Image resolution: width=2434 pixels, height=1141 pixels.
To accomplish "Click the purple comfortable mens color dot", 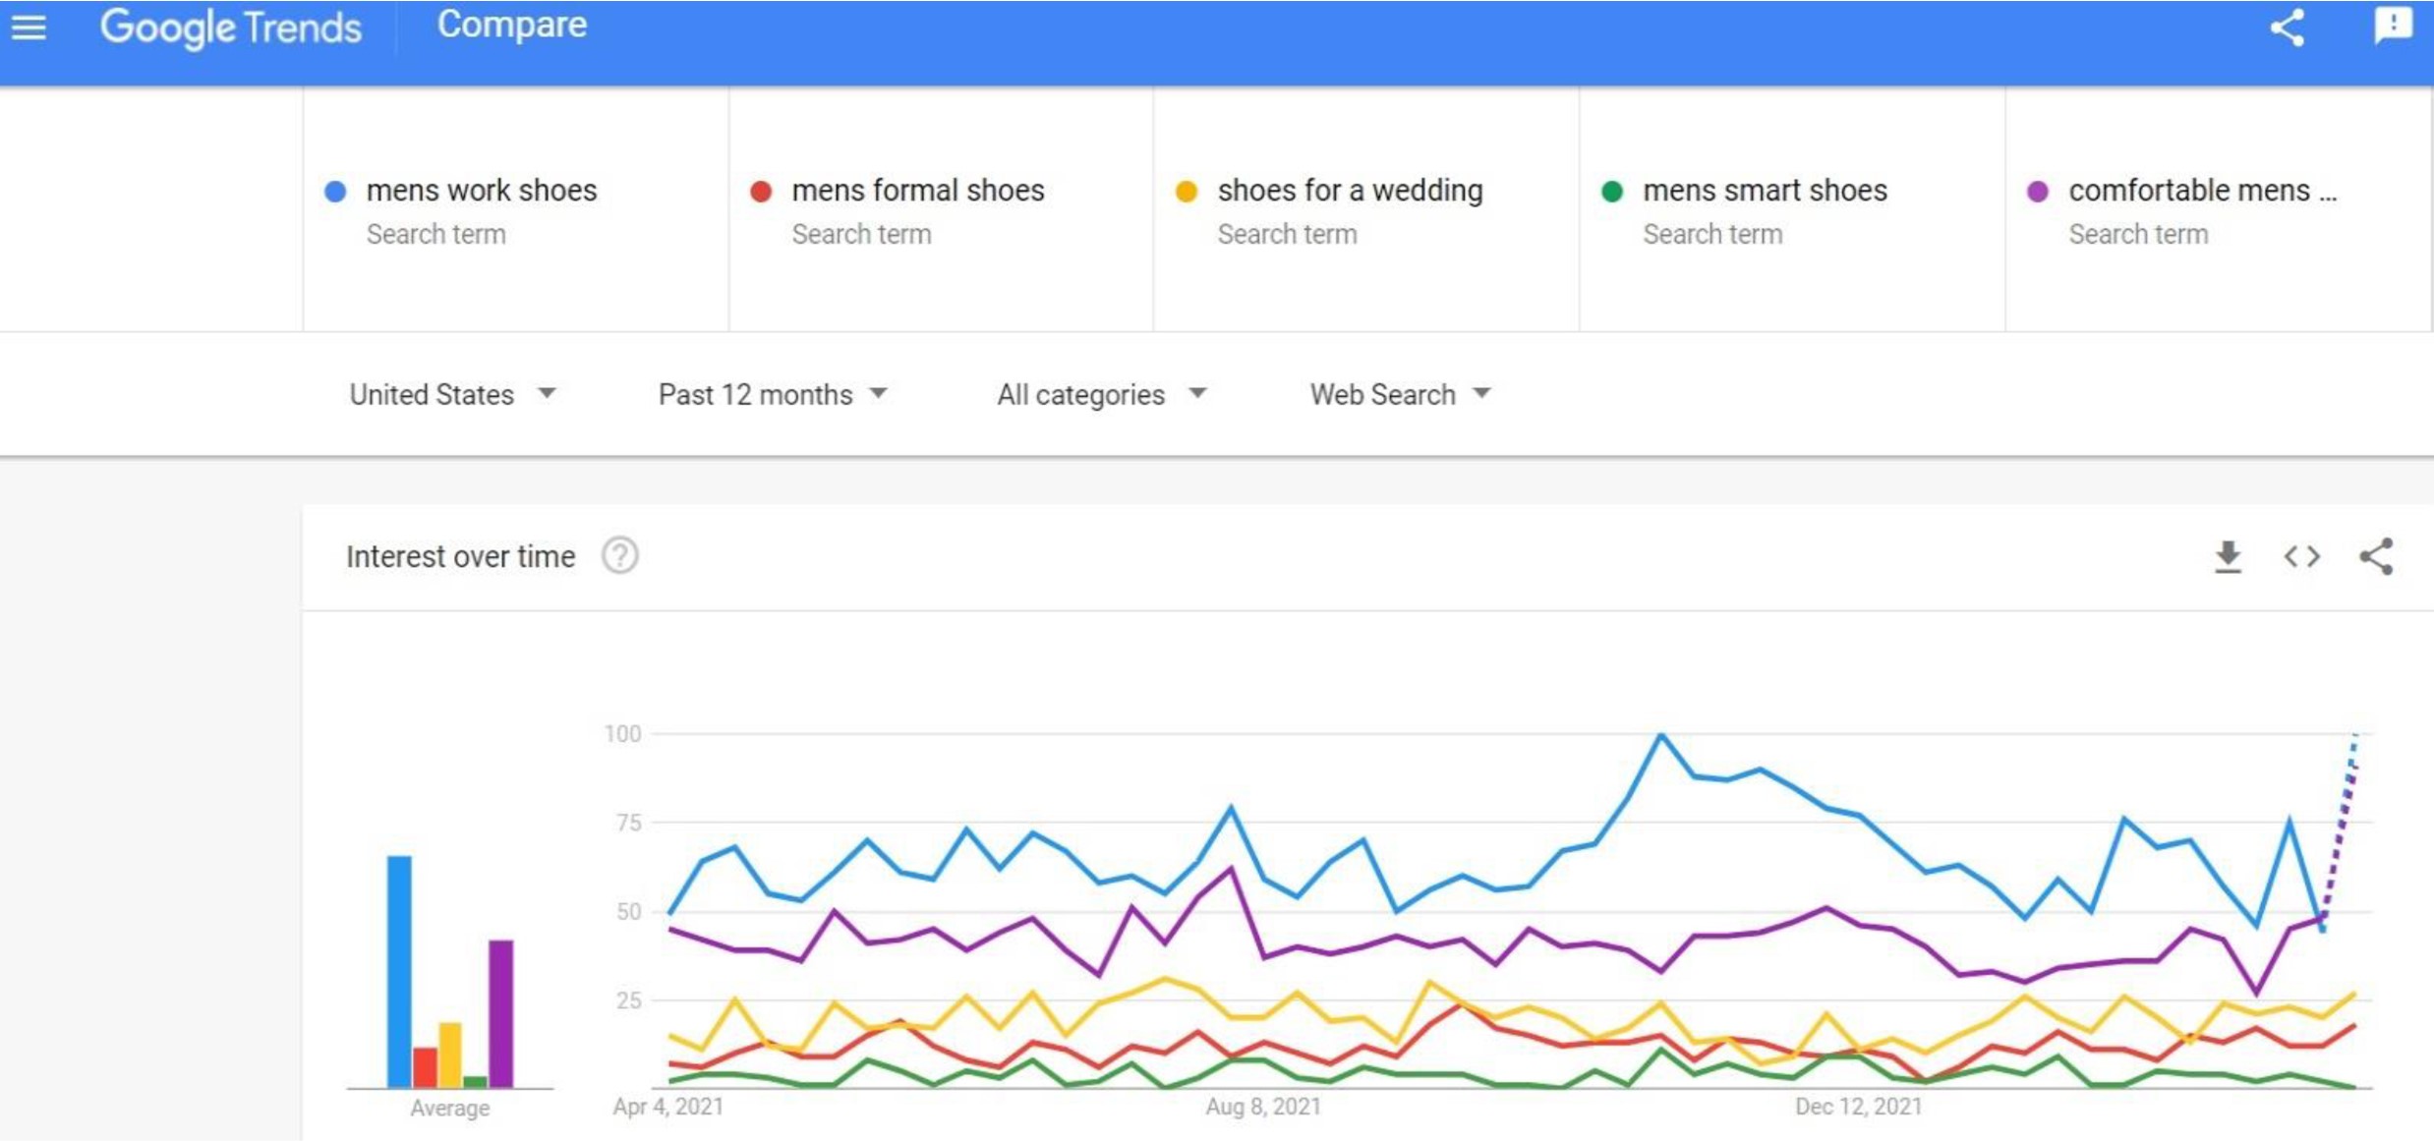I will tap(2038, 191).
